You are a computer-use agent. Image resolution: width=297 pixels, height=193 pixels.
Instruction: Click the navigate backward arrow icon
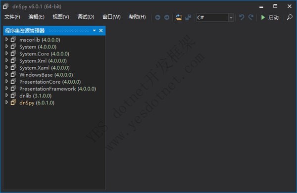157,17
